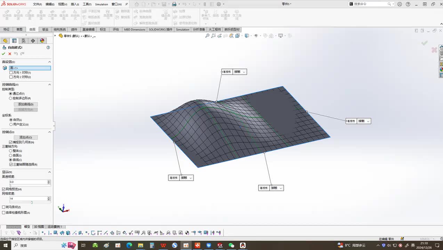Enable 方向 1 对称 checkbox
443x250 pixels.
pos(11,73)
